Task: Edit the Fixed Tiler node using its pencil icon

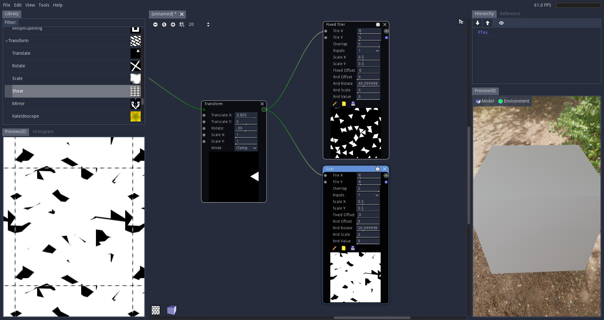Action: coord(334,104)
